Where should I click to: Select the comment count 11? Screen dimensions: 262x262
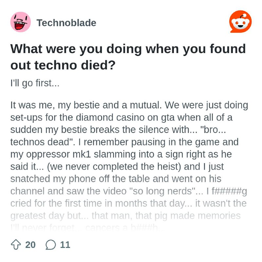point(65,245)
